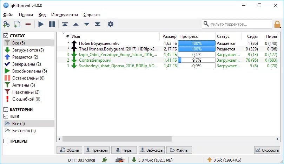Select Без тегов (5) tag filter
Viewport: 284px width, 164px height.
(x=29, y=131)
